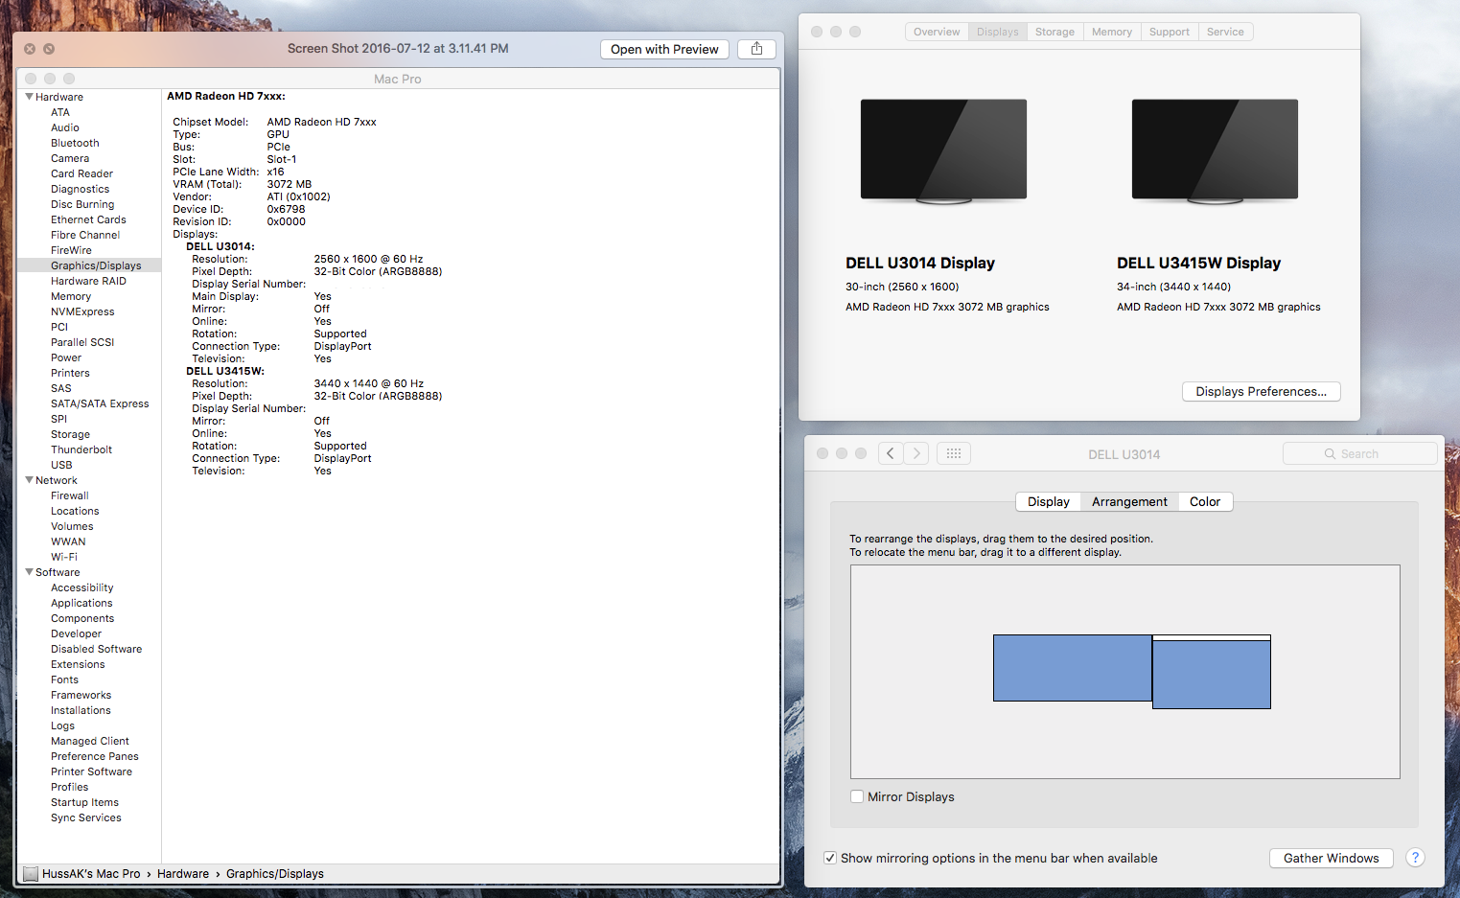
Task: Select Sync Services under Software
Action: click(86, 817)
